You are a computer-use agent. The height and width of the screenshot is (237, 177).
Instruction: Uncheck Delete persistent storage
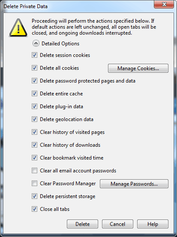click(x=35, y=196)
